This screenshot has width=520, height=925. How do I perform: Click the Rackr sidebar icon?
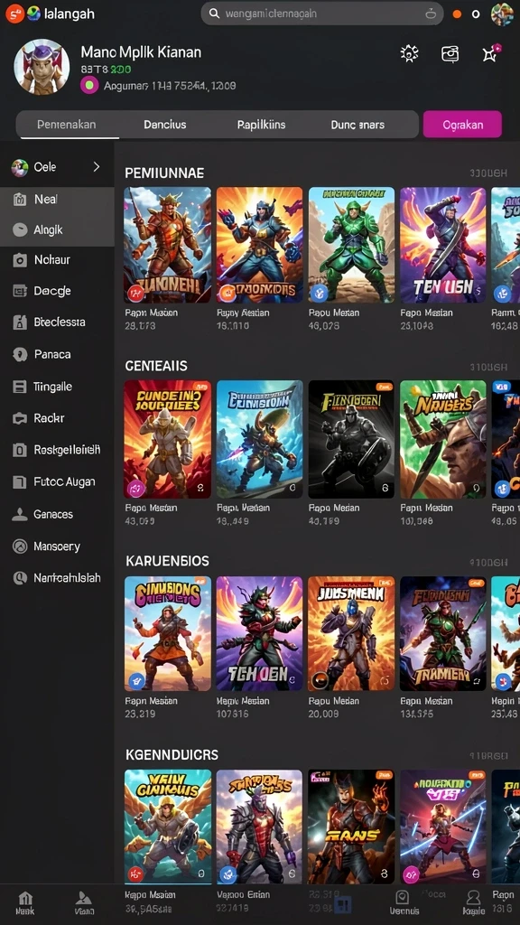click(20, 418)
